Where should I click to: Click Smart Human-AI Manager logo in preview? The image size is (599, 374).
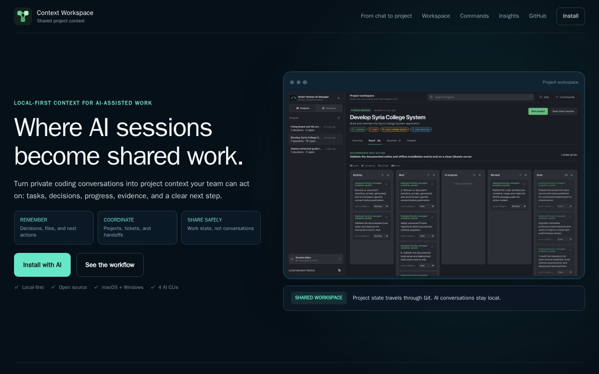click(x=293, y=98)
